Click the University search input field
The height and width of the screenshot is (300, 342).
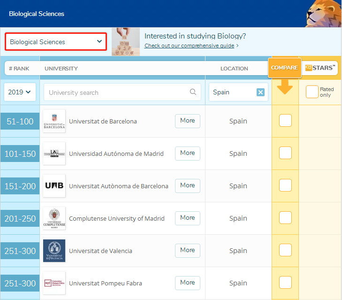[x=122, y=92]
